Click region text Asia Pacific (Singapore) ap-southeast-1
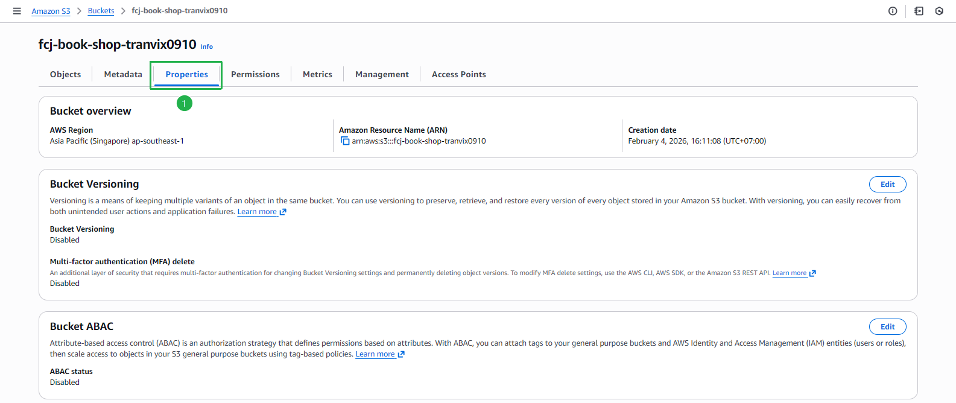Viewport: 956px width, 403px height. click(x=117, y=141)
